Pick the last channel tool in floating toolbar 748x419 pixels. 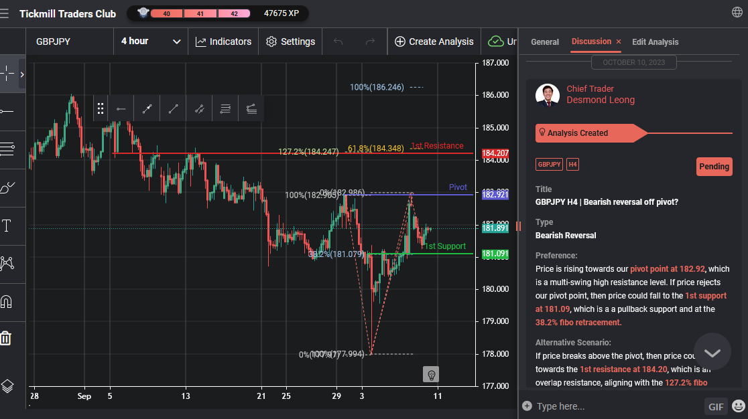(x=251, y=108)
